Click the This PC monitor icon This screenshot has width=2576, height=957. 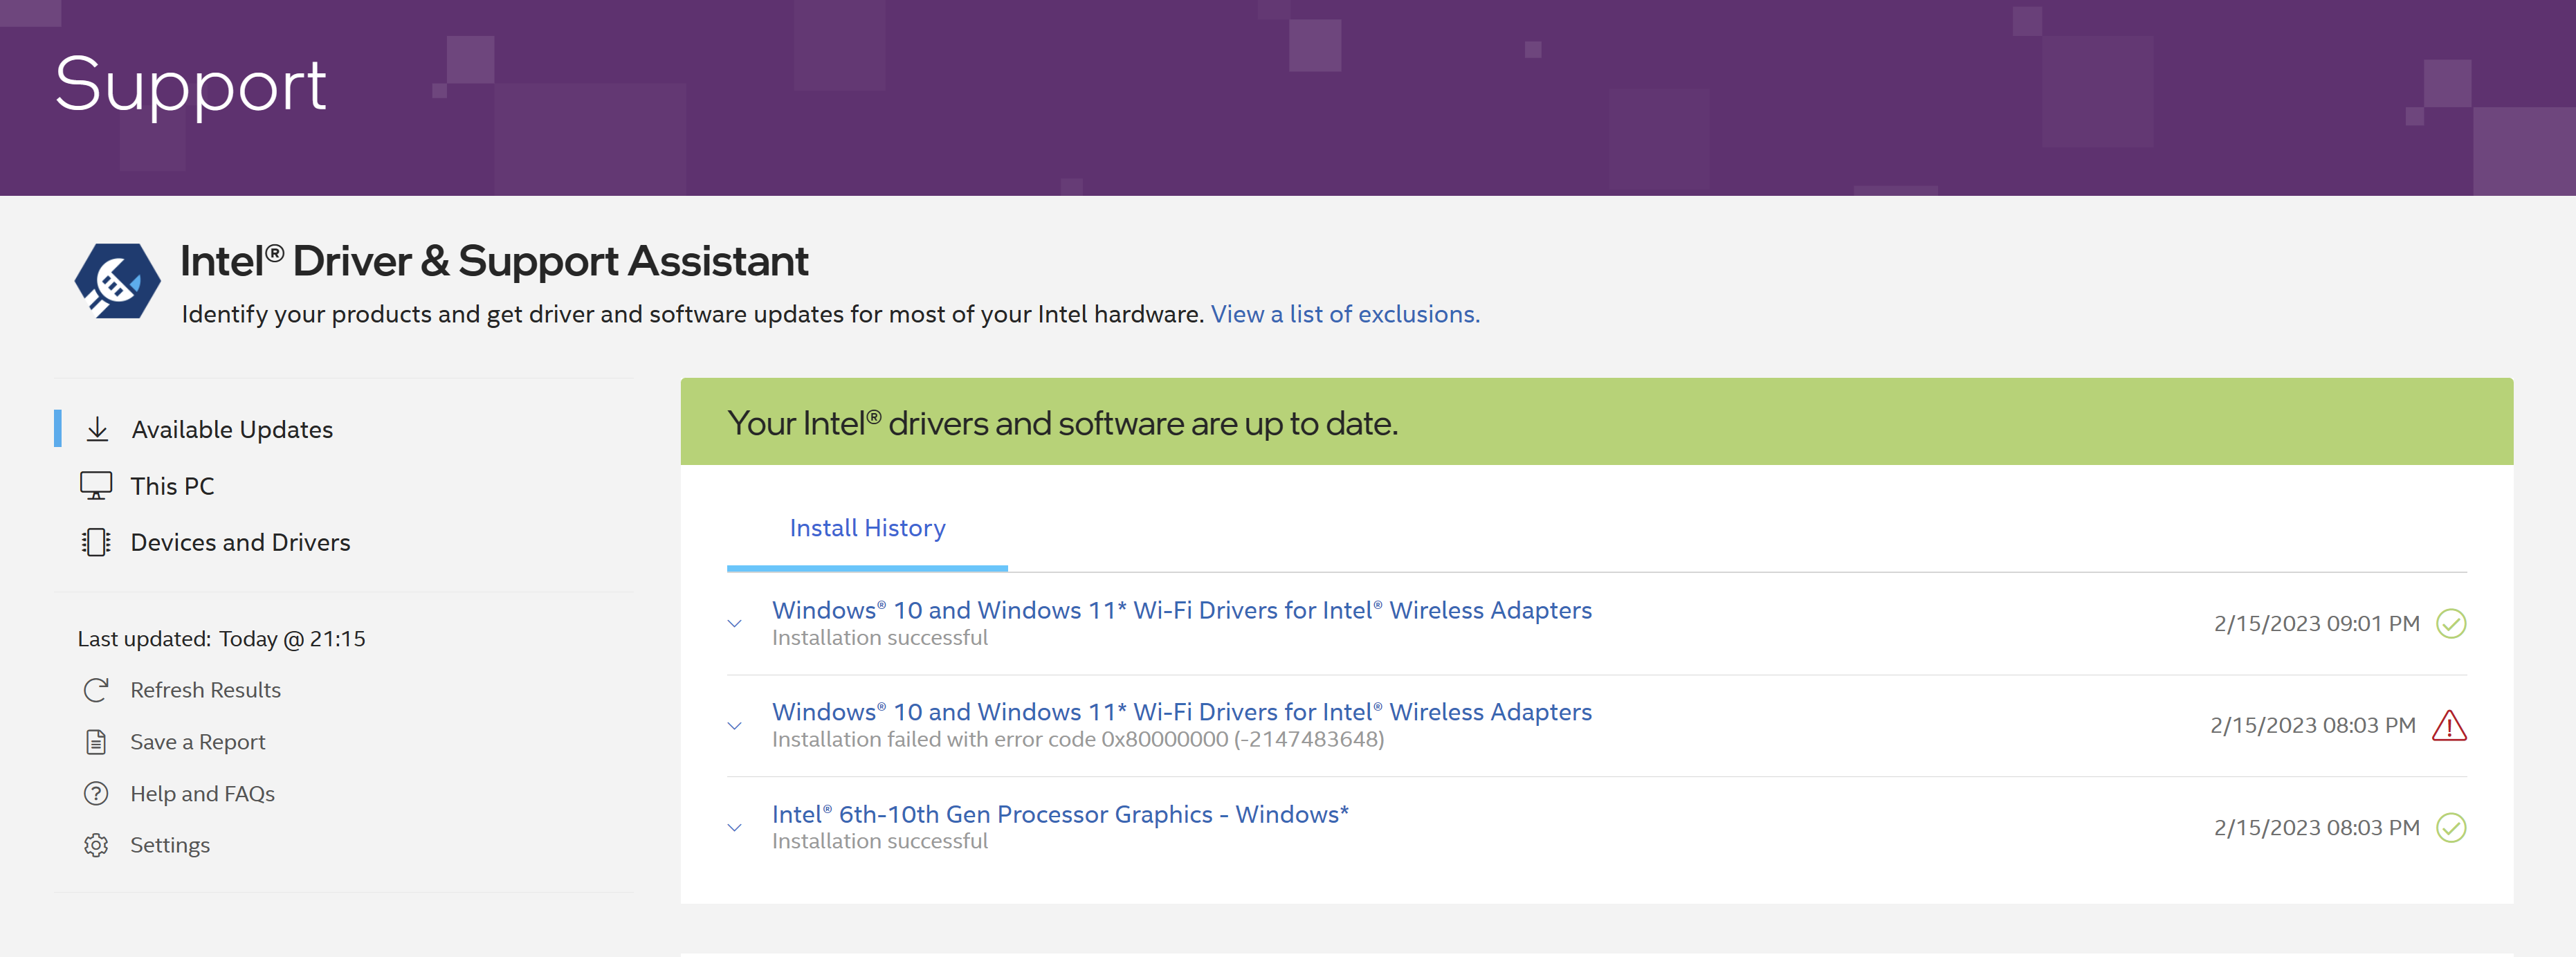pos(96,486)
